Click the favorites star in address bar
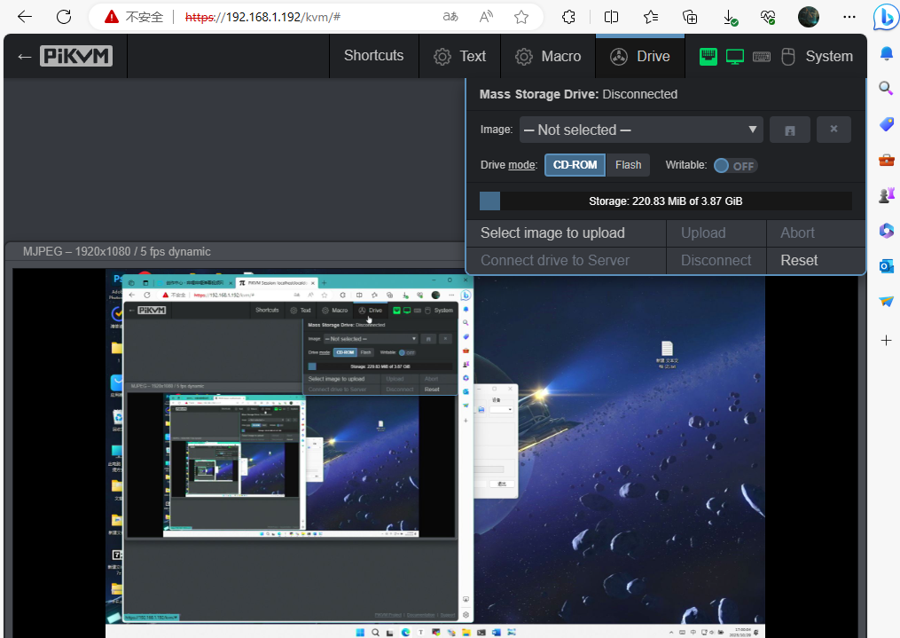The image size is (900, 638). [x=521, y=17]
